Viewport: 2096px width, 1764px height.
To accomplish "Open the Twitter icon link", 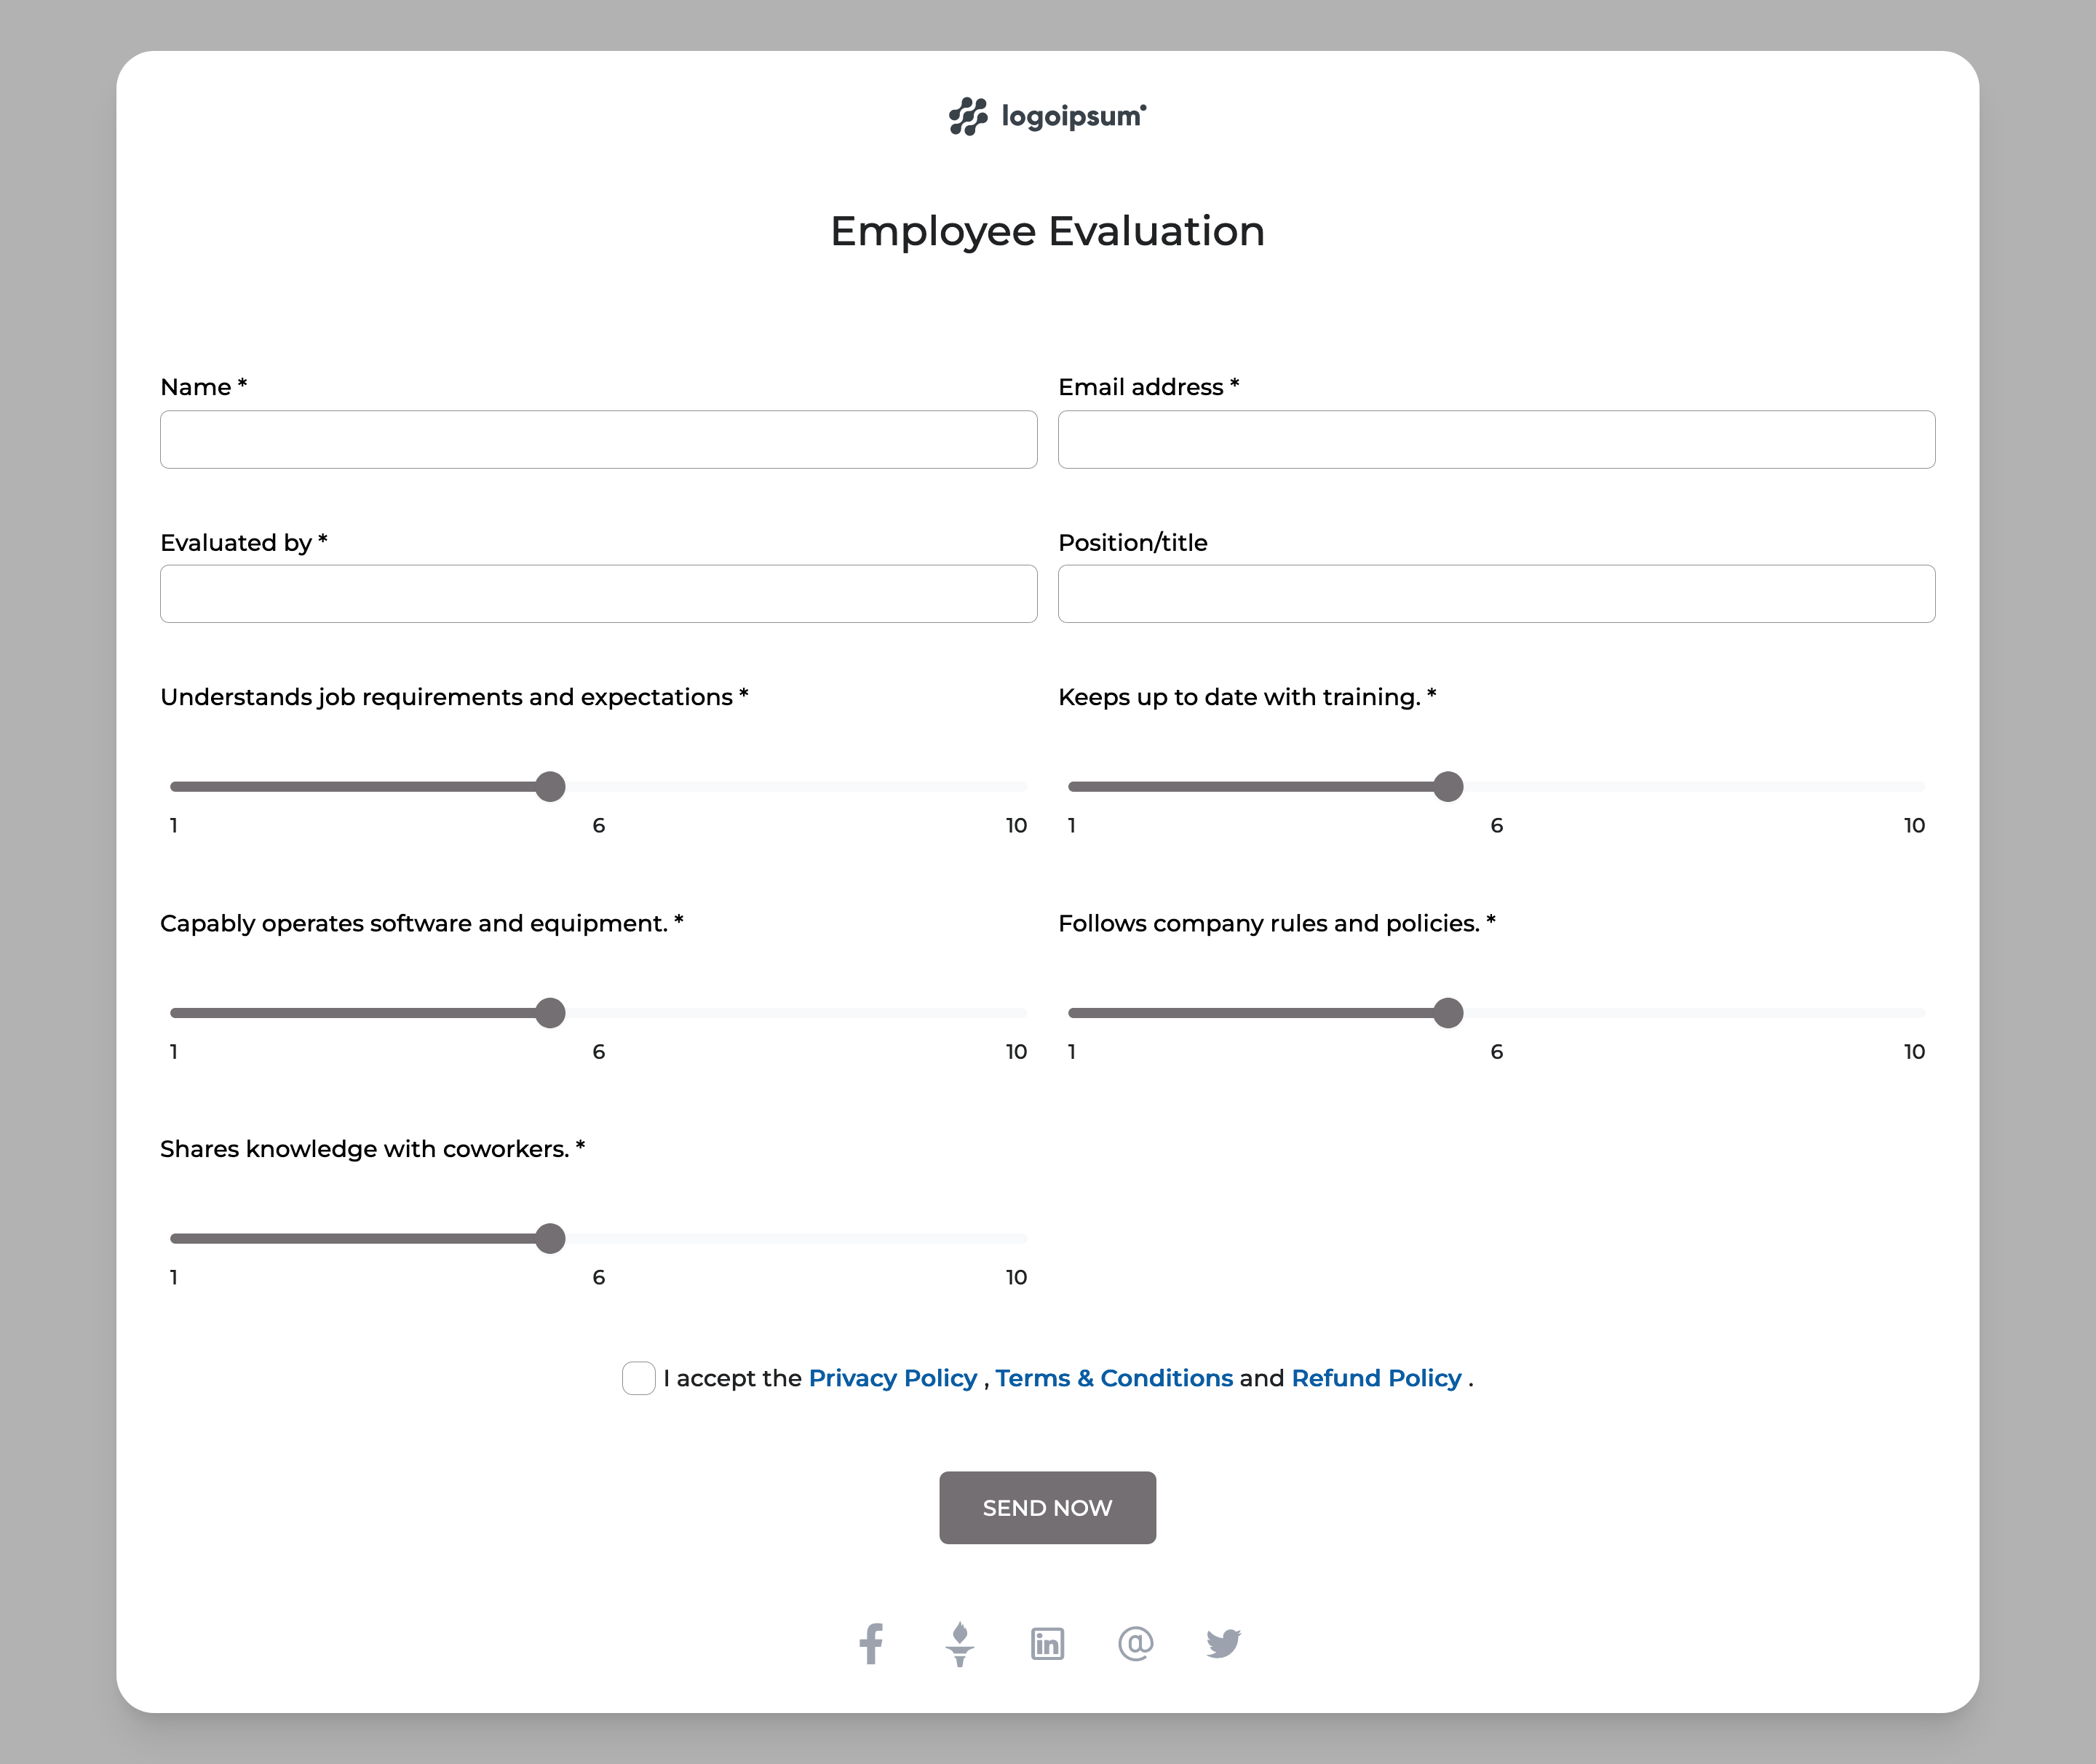I will point(1223,1643).
